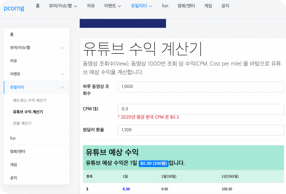Open the pcorng logo home link
The image size is (286, 194).
click(14, 8)
